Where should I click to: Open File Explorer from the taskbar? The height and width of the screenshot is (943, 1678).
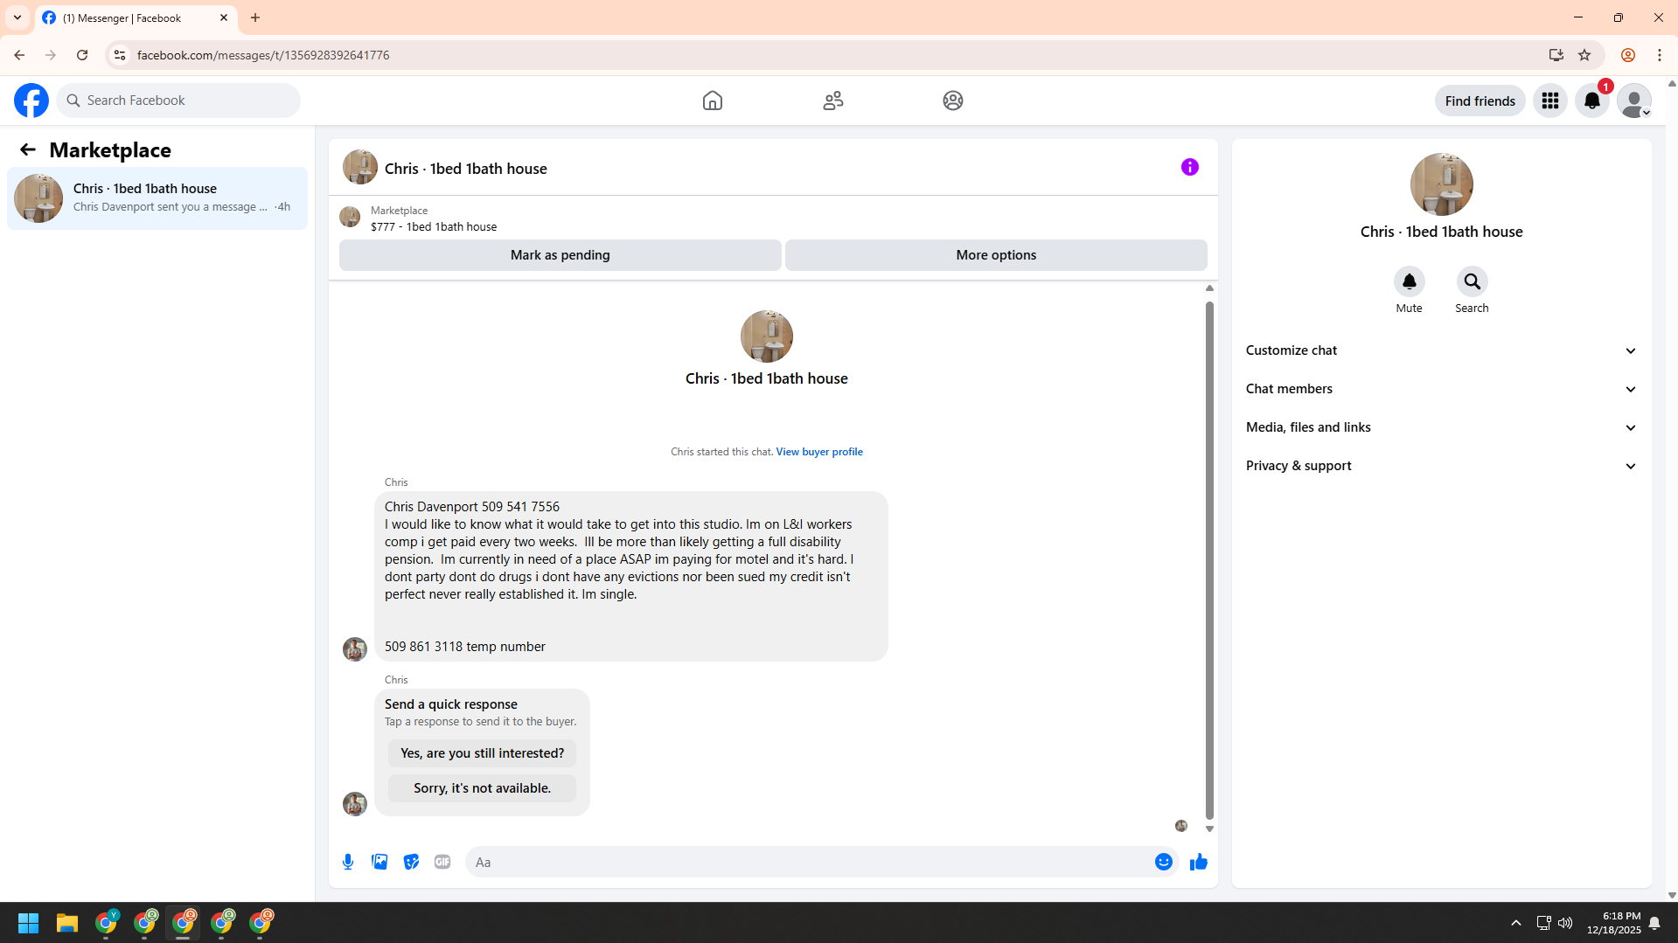pyautogui.click(x=67, y=923)
